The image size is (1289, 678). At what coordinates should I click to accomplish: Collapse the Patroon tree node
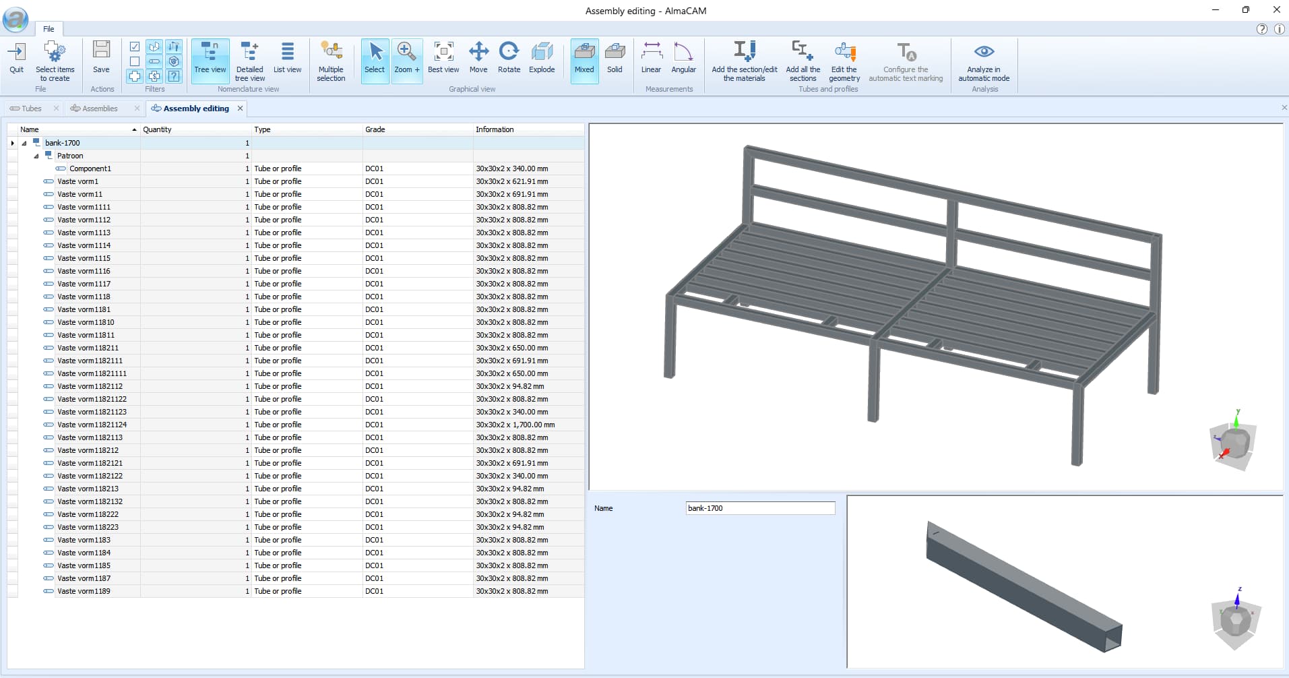[36, 155]
